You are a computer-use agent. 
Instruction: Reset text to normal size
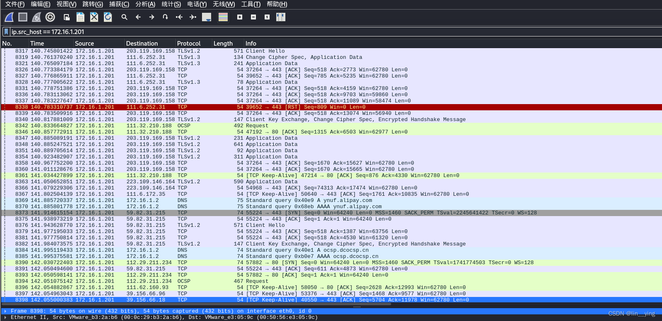point(267,17)
